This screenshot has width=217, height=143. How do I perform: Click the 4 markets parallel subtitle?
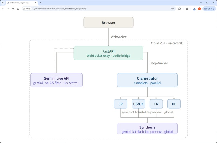tap(147, 83)
